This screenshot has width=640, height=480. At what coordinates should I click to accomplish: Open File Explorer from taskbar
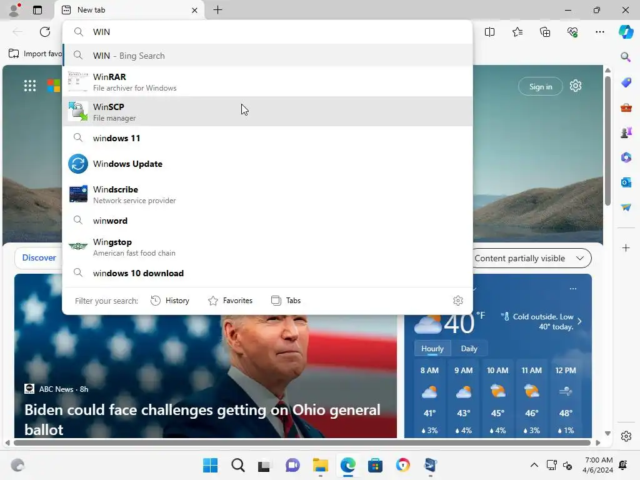coord(321,465)
